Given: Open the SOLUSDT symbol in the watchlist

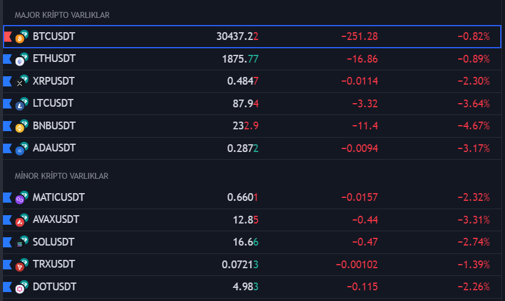Looking at the screenshot, I should [x=54, y=242].
